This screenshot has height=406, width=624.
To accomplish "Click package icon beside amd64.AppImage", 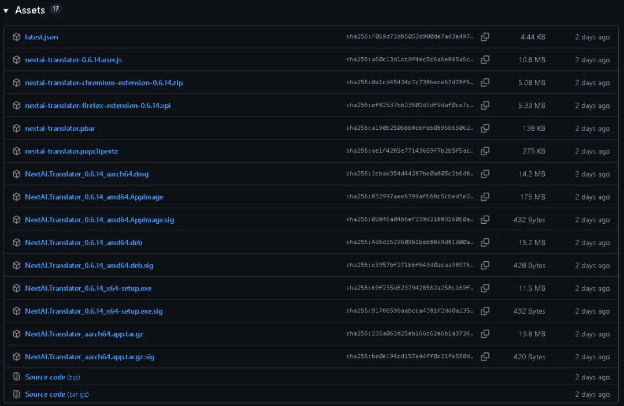I will [x=16, y=197].
